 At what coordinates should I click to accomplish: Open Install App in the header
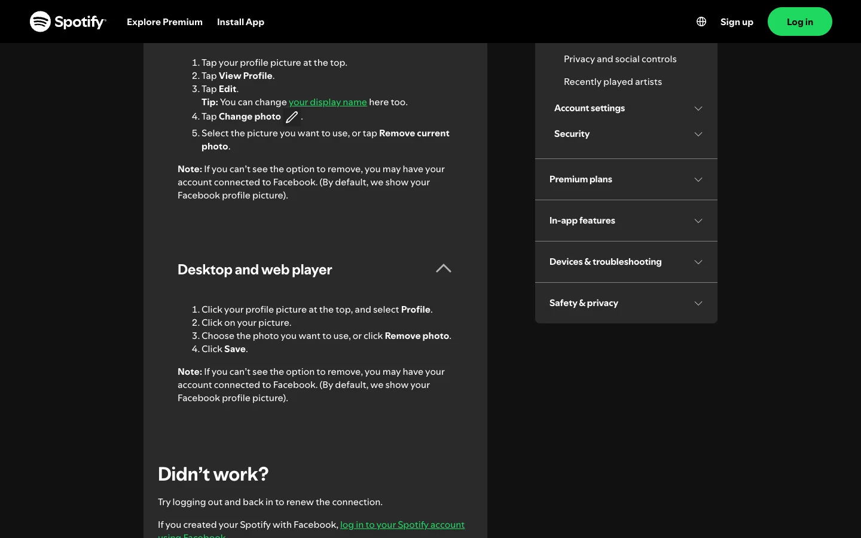click(x=240, y=22)
